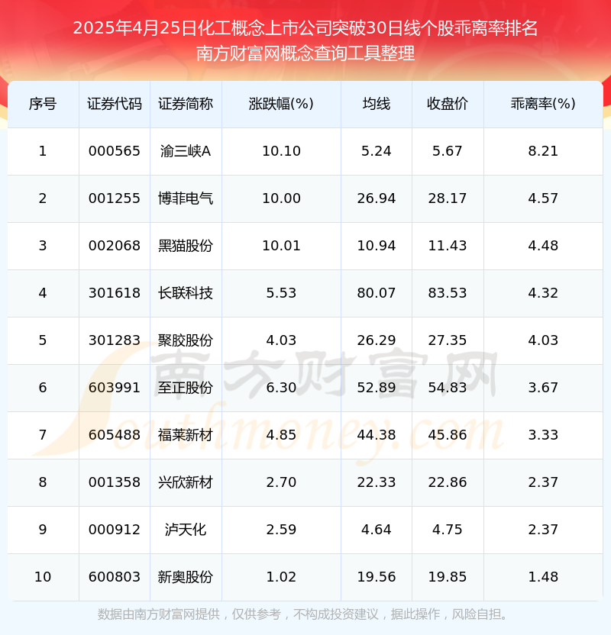Click closing price 4.75
The height and width of the screenshot is (635, 611).
448,530
